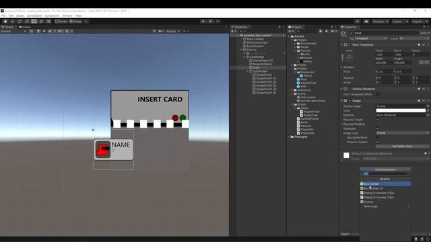Select the Environment folder in Project
The height and width of the screenshot is (242, 431).
[308, 43]
